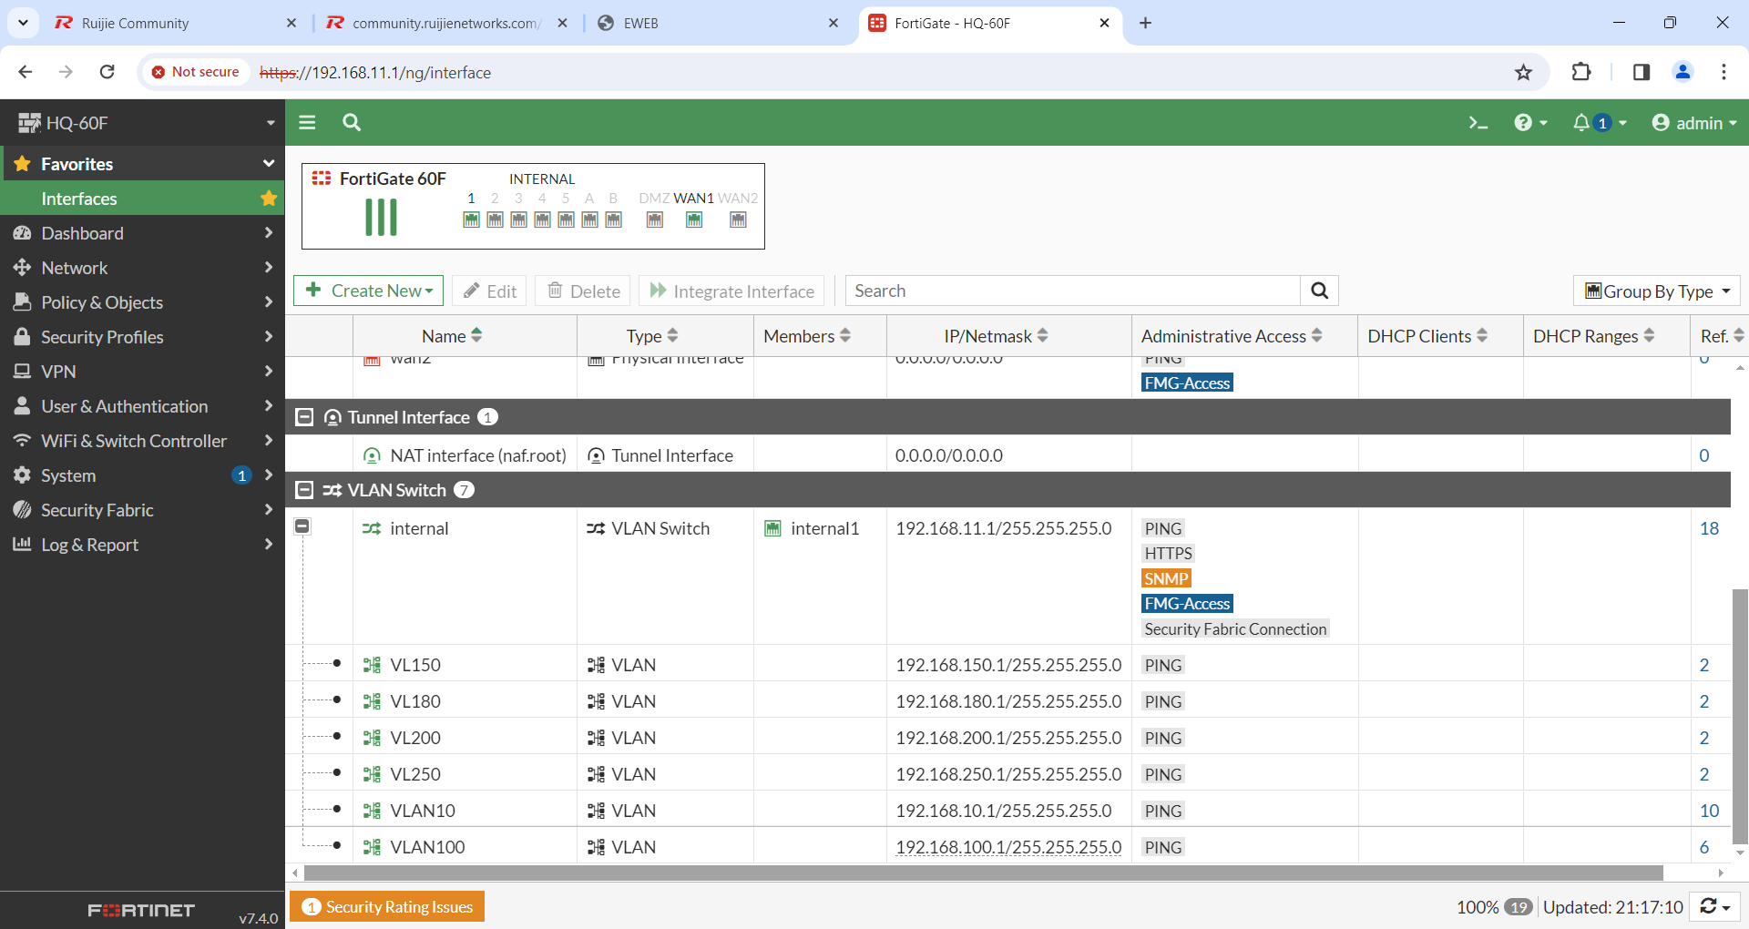Toggle the hamburger navigation menu icon
Image resolution: width=1749 pixels, height=929 pixels.
coord(307,122)
